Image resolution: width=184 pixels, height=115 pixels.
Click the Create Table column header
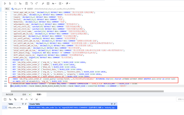tap(35, 104)
